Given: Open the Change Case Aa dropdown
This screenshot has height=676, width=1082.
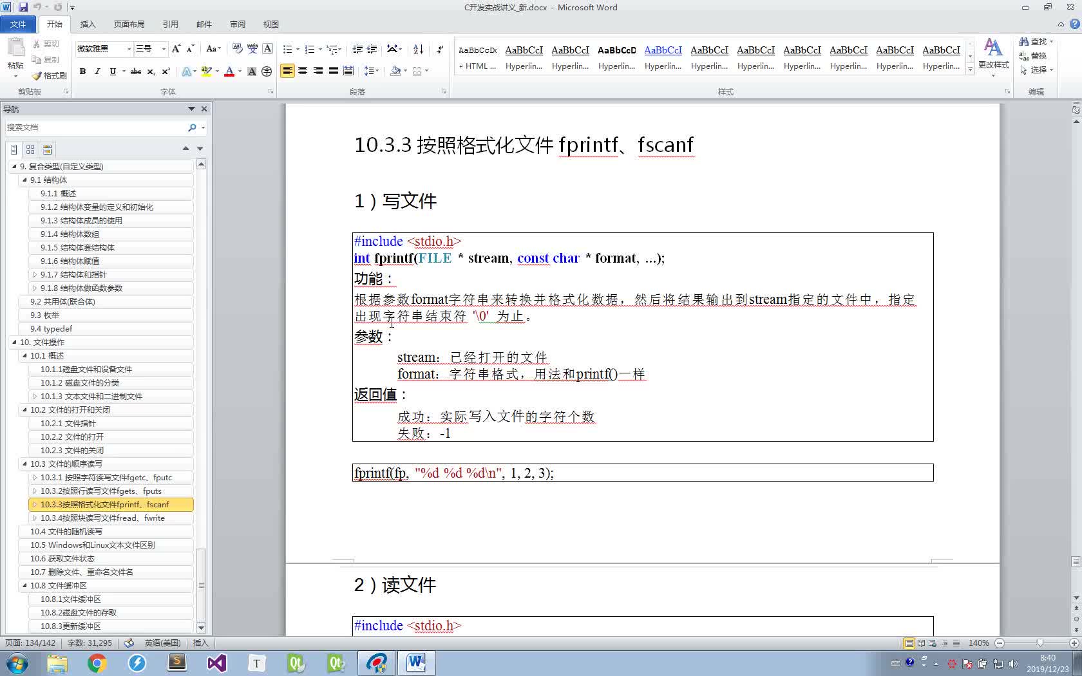Looking at the screenshot, I should 213,49.
